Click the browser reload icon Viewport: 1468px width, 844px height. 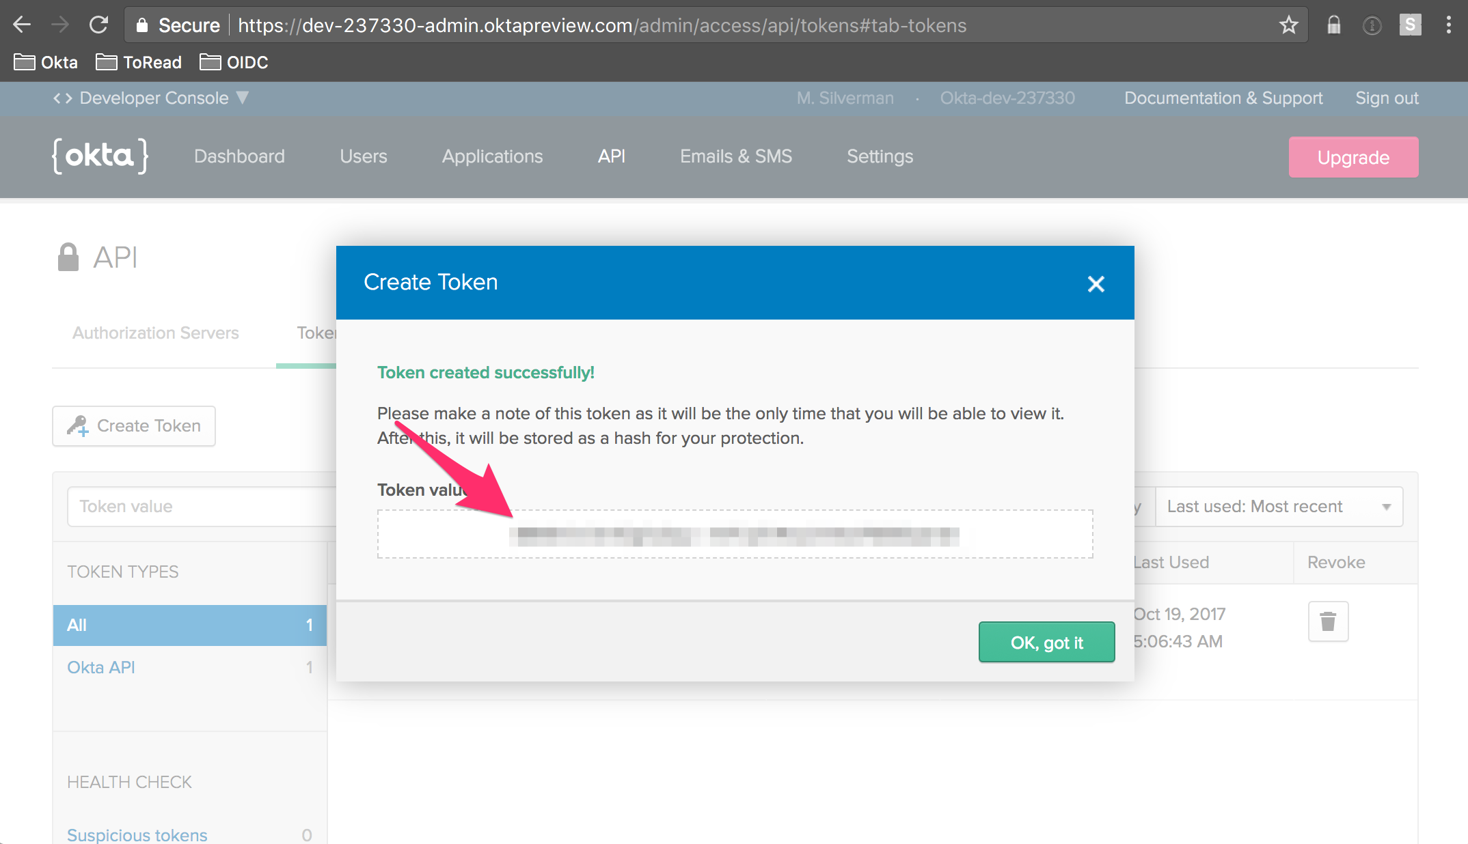pyautogui.click(x=99, y=25)
